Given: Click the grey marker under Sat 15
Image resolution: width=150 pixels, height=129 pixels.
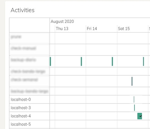Looking at the screenshot, I should coord(132,81).
